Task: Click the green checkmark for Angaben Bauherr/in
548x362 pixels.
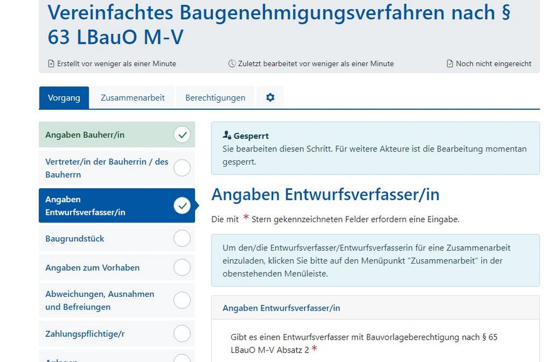Action: [182, 135]
